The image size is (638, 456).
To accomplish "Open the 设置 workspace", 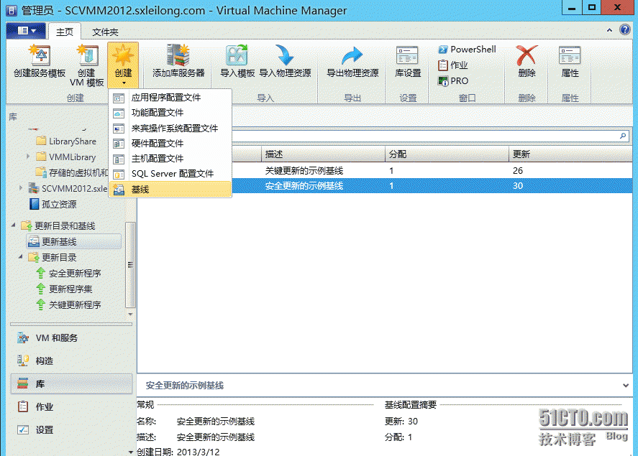I will click(71, 429).
